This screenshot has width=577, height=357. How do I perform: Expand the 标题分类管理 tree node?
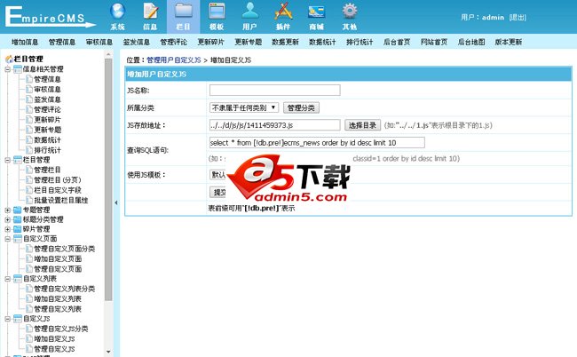pos(7,219)
